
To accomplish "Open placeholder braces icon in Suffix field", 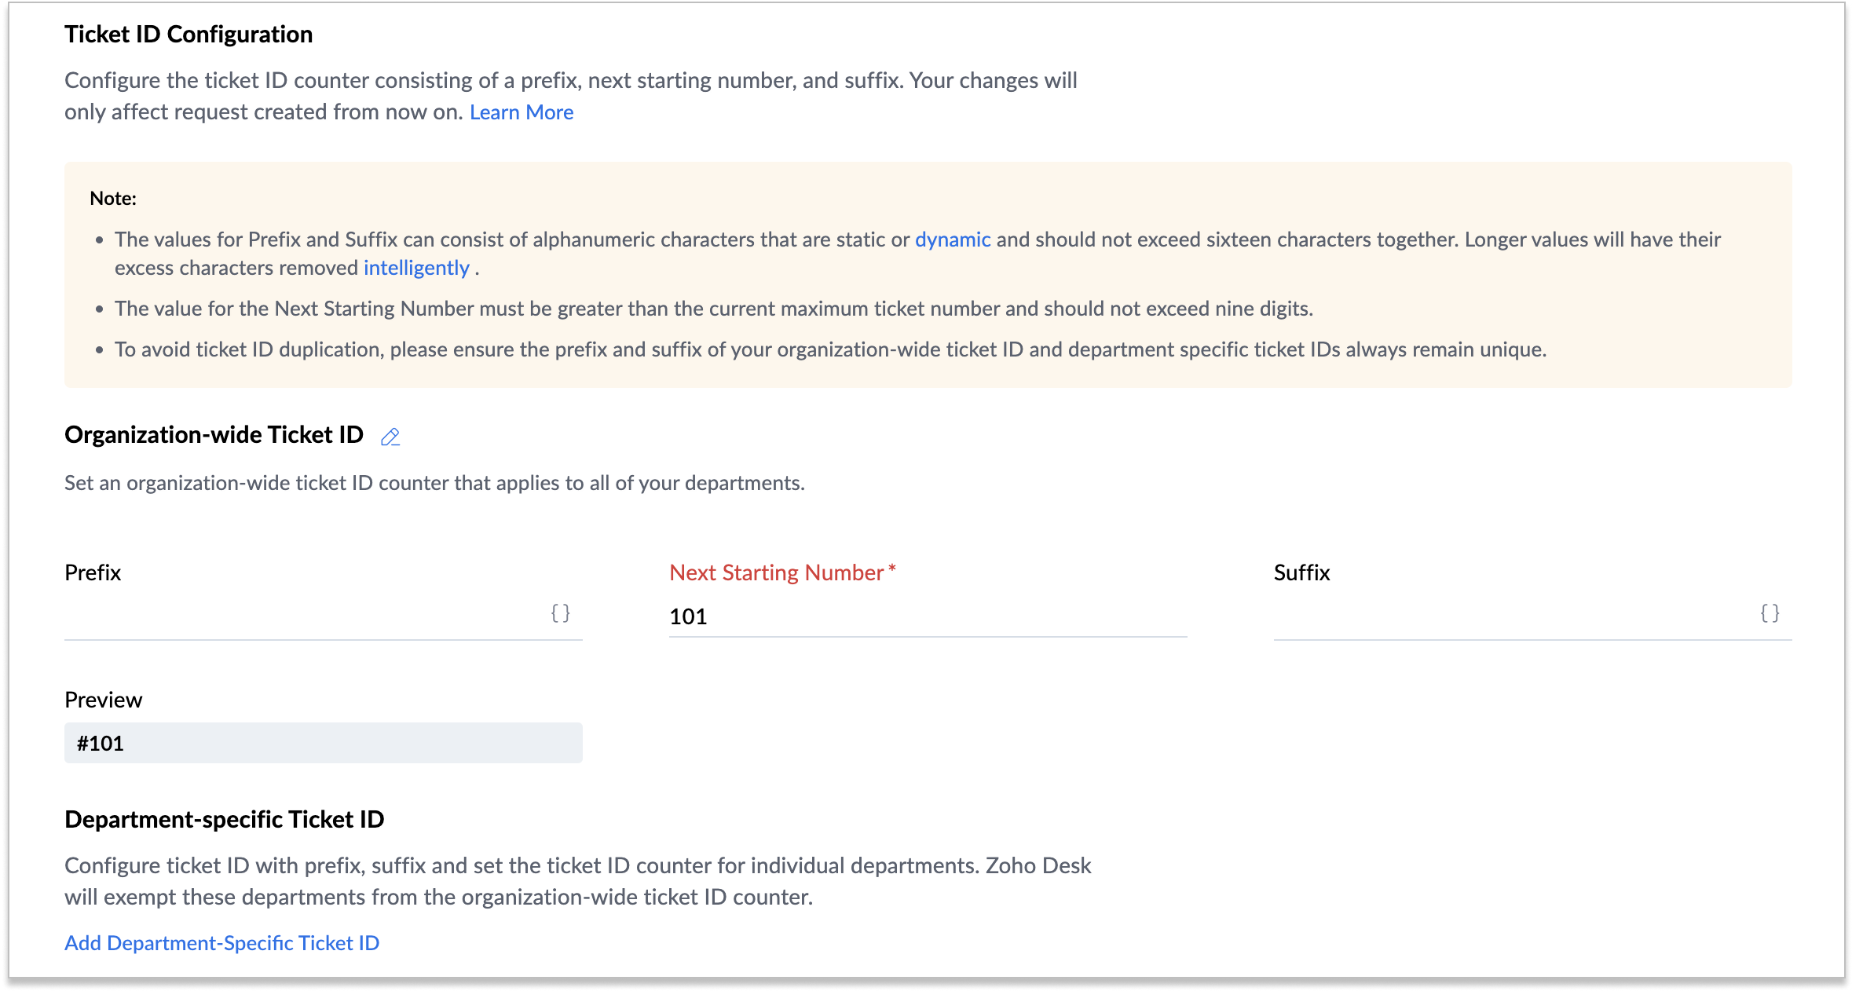I will click(1770, 613).
